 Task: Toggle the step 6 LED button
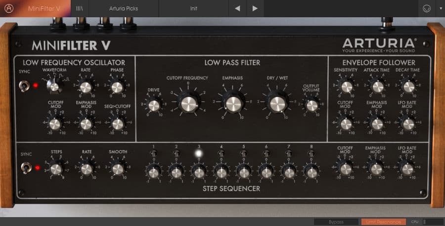pyautogui.click(x=266, y=153)
